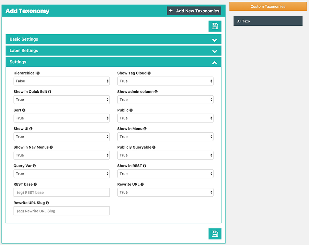Open the Show in REST dropdown
The image size is (309, 245).
165,174
